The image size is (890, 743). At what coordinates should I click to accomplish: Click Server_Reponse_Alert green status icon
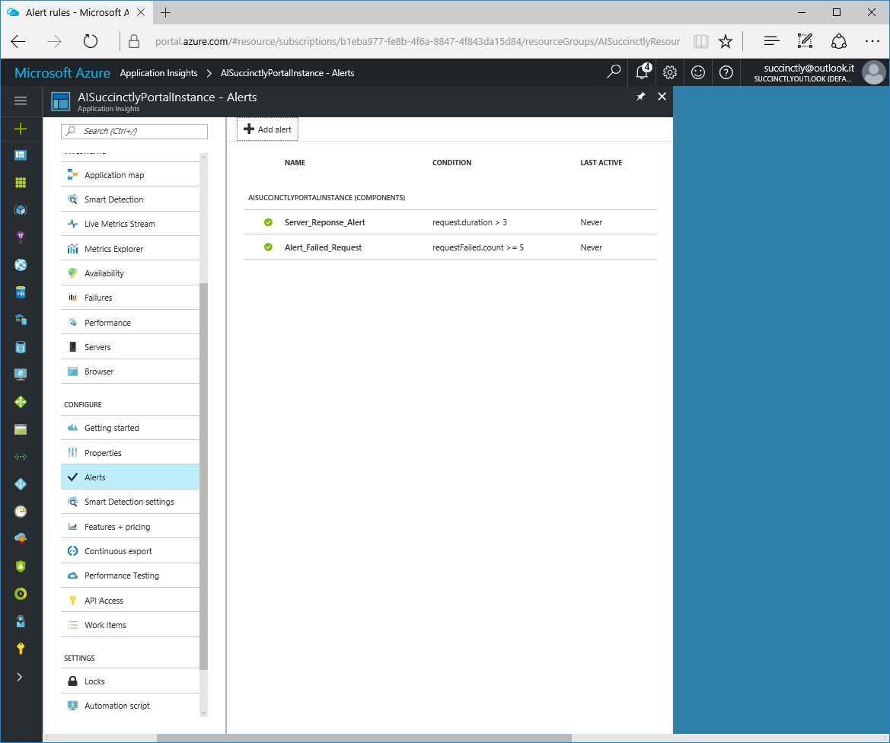click(268, 222)
